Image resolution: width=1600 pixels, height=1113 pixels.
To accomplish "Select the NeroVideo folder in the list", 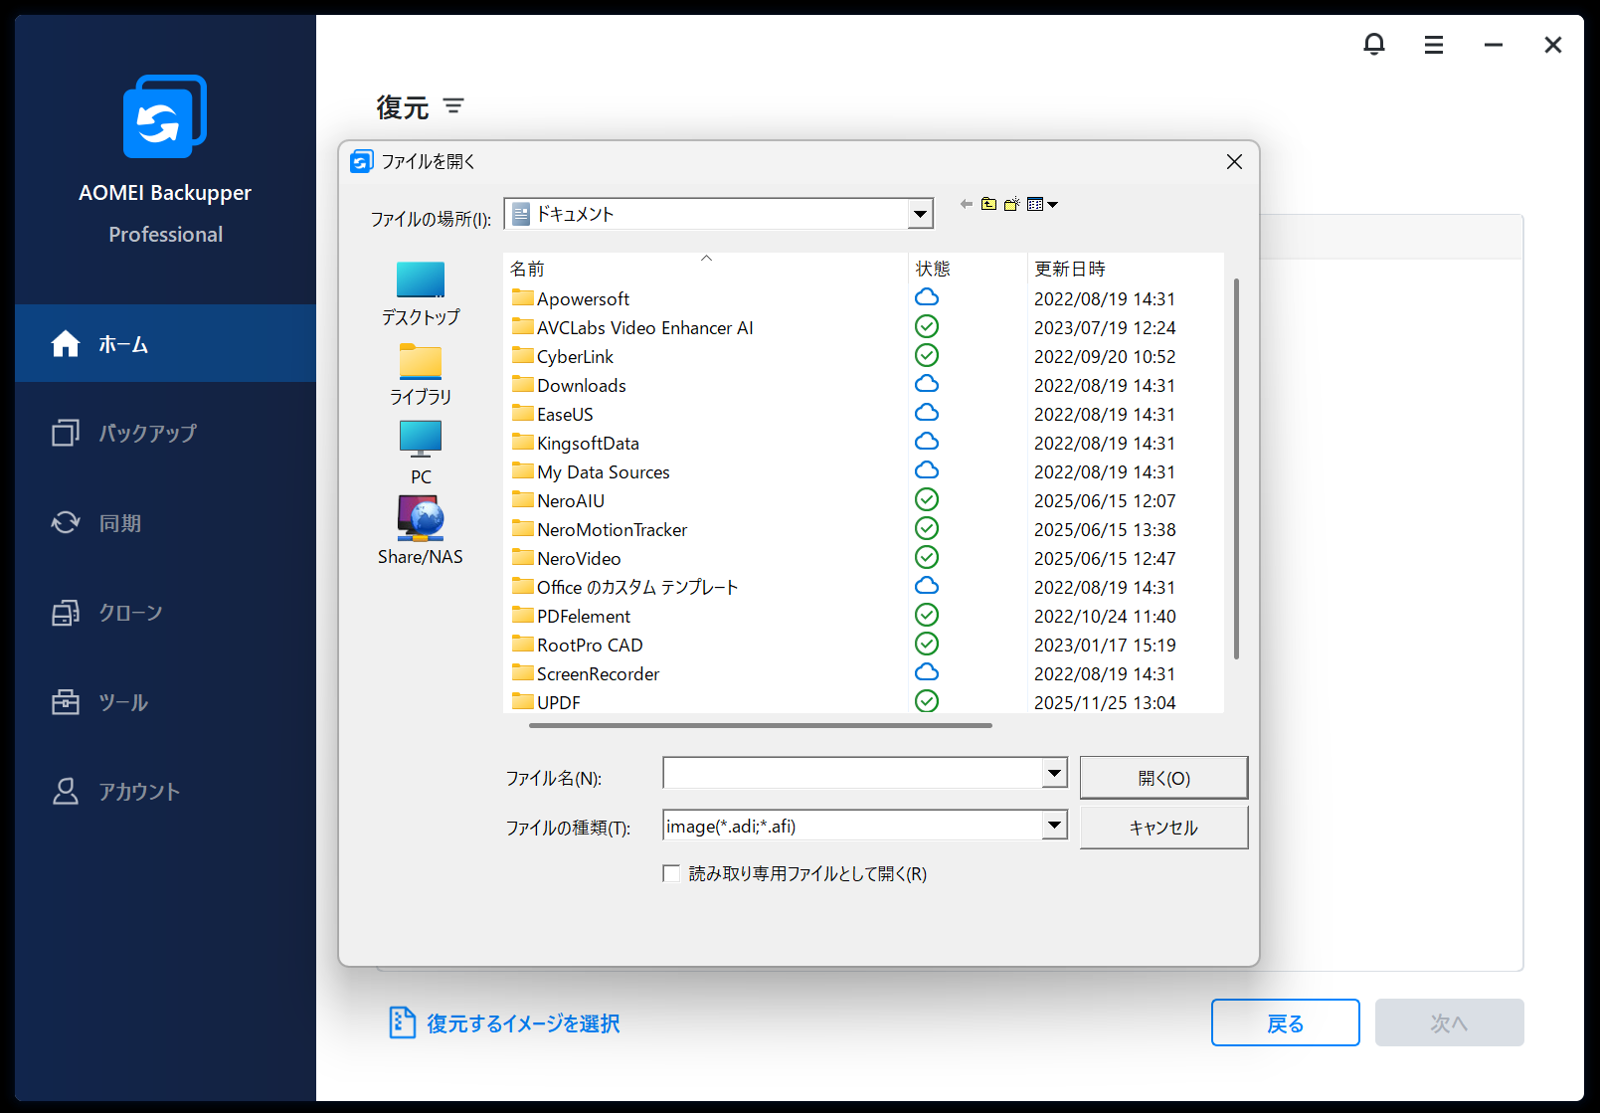I will coord(579,559).
